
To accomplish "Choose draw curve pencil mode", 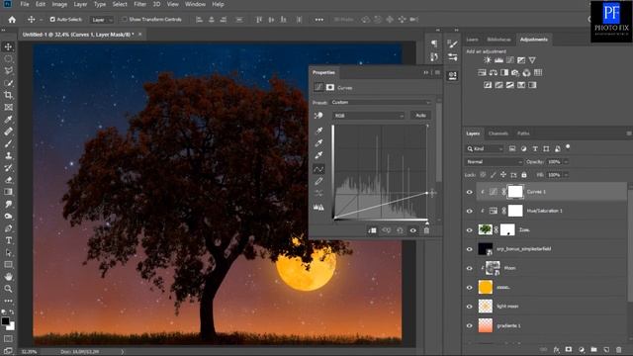I will point(318,181).
